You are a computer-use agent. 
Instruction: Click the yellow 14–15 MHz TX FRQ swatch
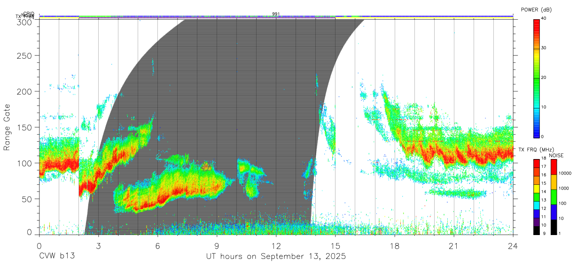(536, 189)
